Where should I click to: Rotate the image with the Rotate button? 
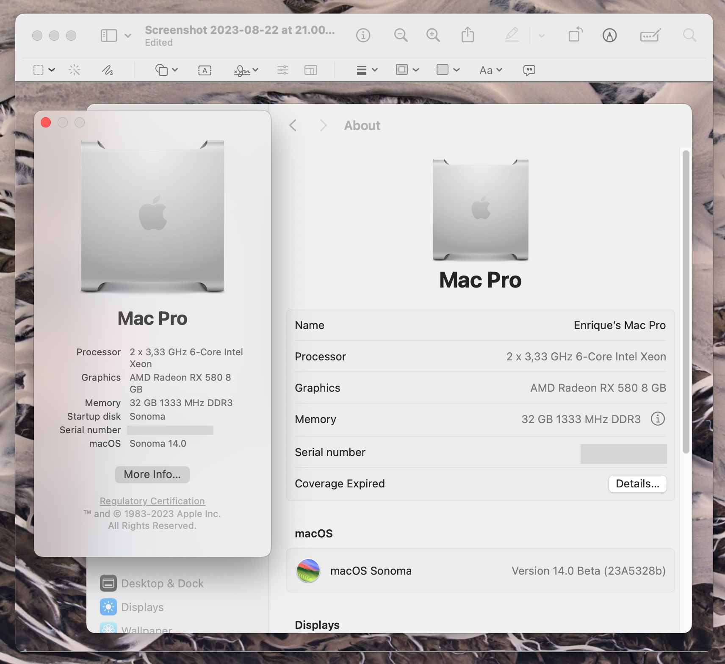[x=576, y=35]
